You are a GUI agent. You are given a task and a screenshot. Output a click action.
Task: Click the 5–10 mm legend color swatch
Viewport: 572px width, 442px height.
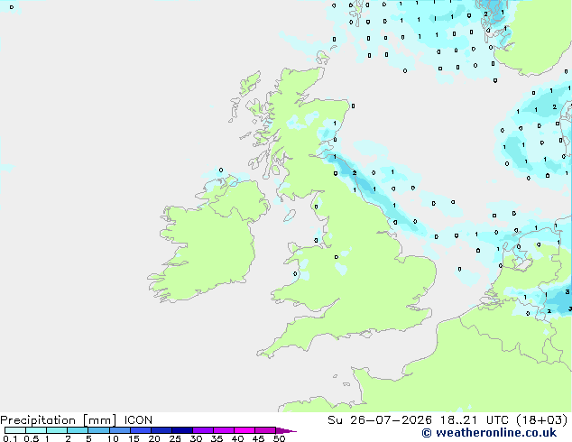click(x=98, y=430)
